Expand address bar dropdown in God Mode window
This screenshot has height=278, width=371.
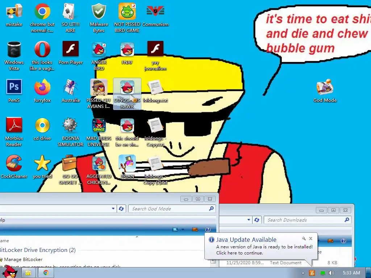coord(113,209)
